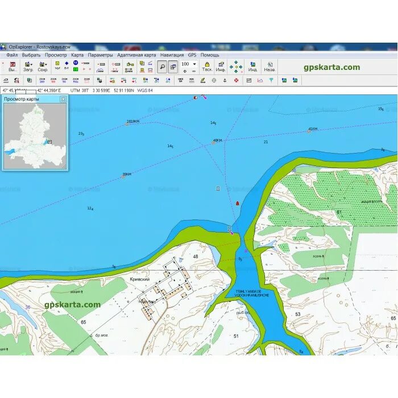398x398 pixels.
Task: Click the Вы... exit button
Action: coord(13,67)
